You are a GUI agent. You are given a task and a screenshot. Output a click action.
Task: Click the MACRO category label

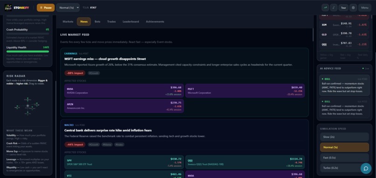(x=69, y=125)
